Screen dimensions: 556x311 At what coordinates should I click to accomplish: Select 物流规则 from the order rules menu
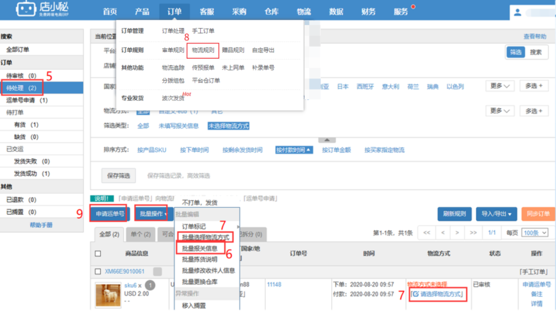pyautogui.click(x=203, y=50)
